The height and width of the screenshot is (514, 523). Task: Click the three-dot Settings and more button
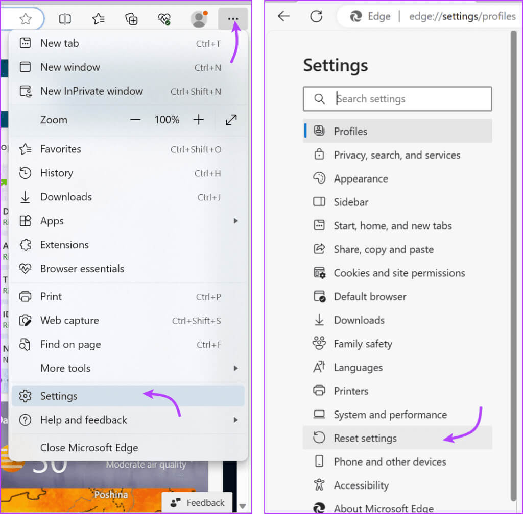(x=233, y=19)
